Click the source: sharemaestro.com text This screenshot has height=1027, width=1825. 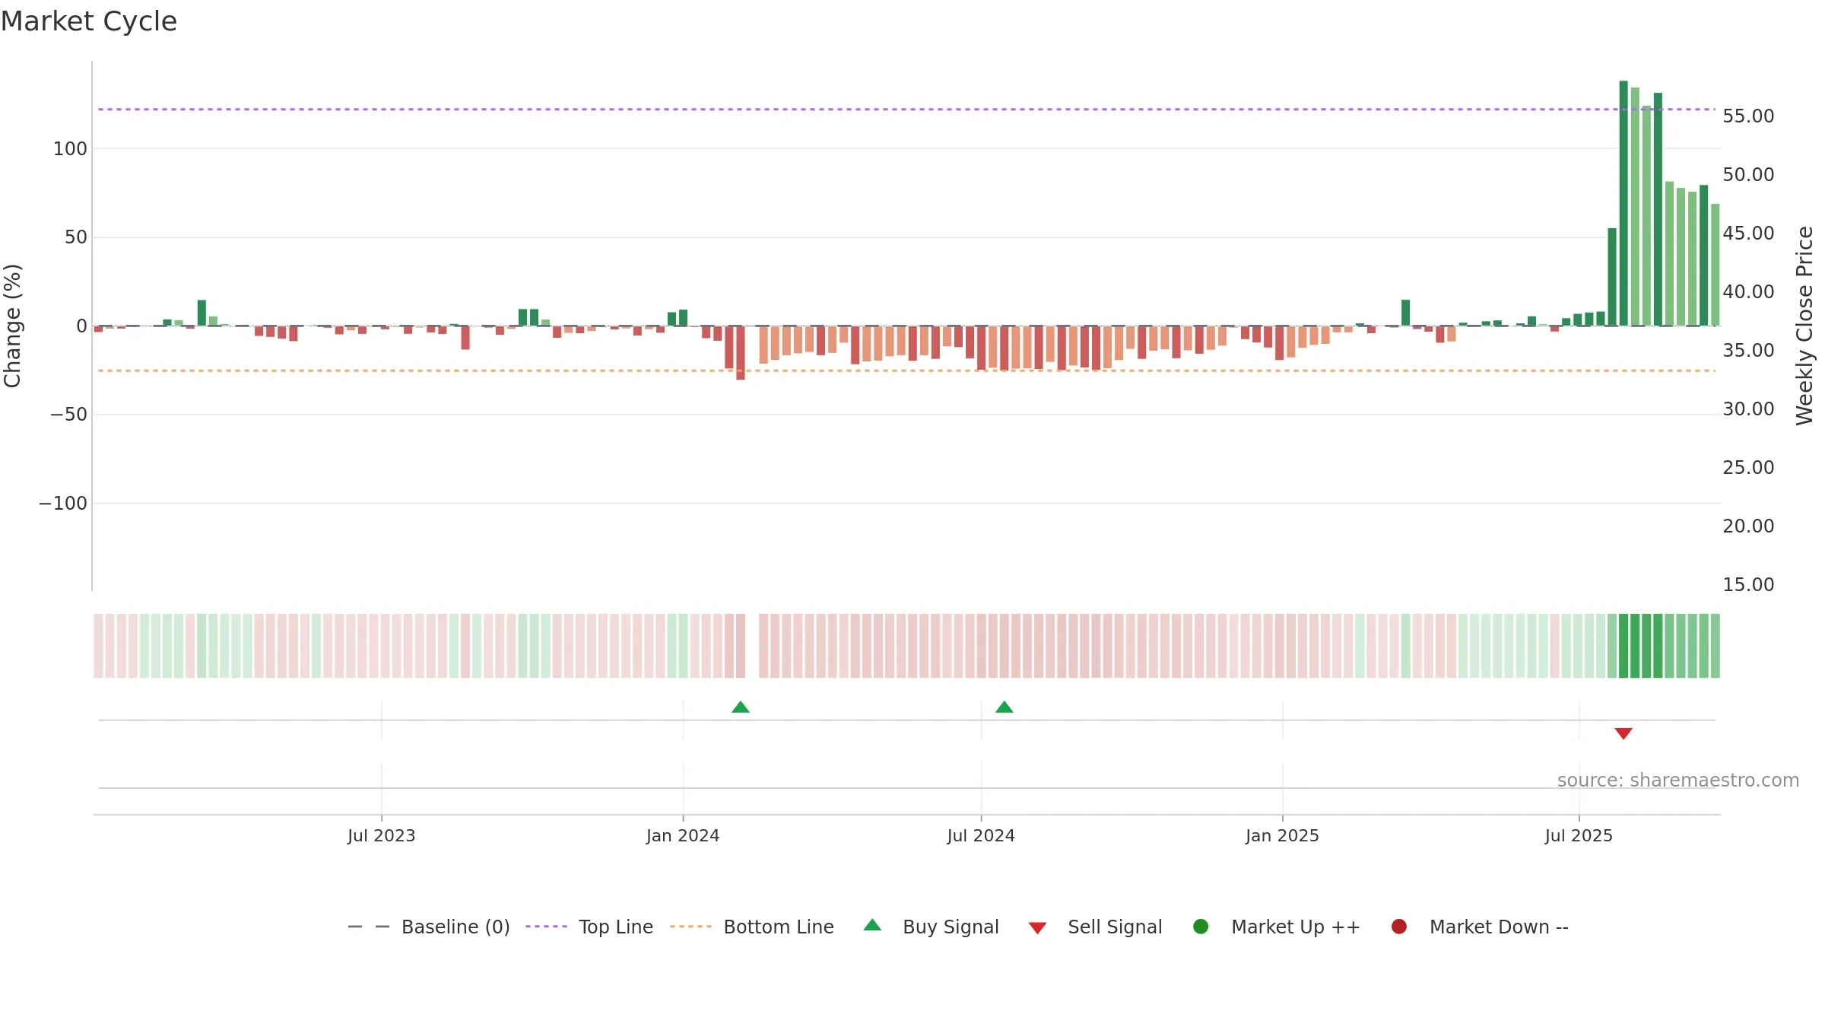1678,781
